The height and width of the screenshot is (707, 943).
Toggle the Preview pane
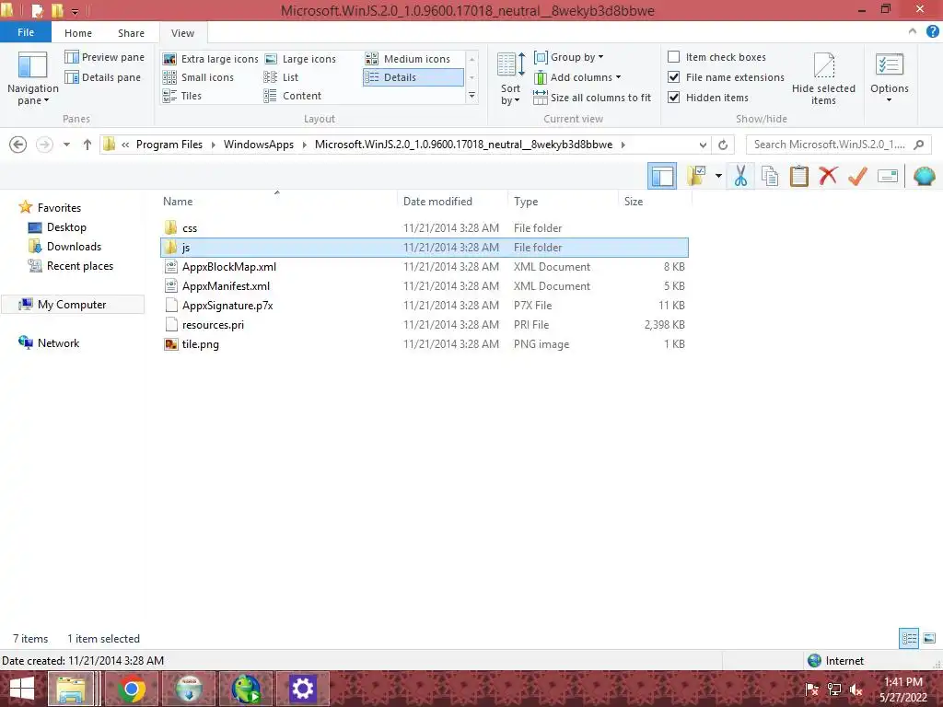105,57
